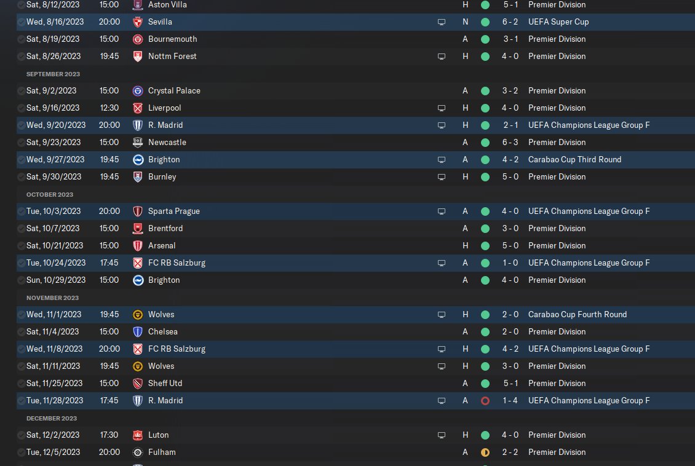Viewport: 695px width, 466px height.
Task: Click the Newcastle club crest icon
Action: click(x=138, y=142)
